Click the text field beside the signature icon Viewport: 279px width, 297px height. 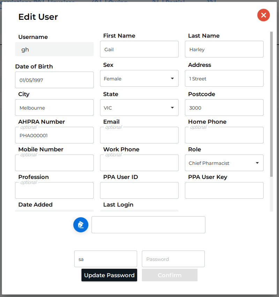click(148, 225)
